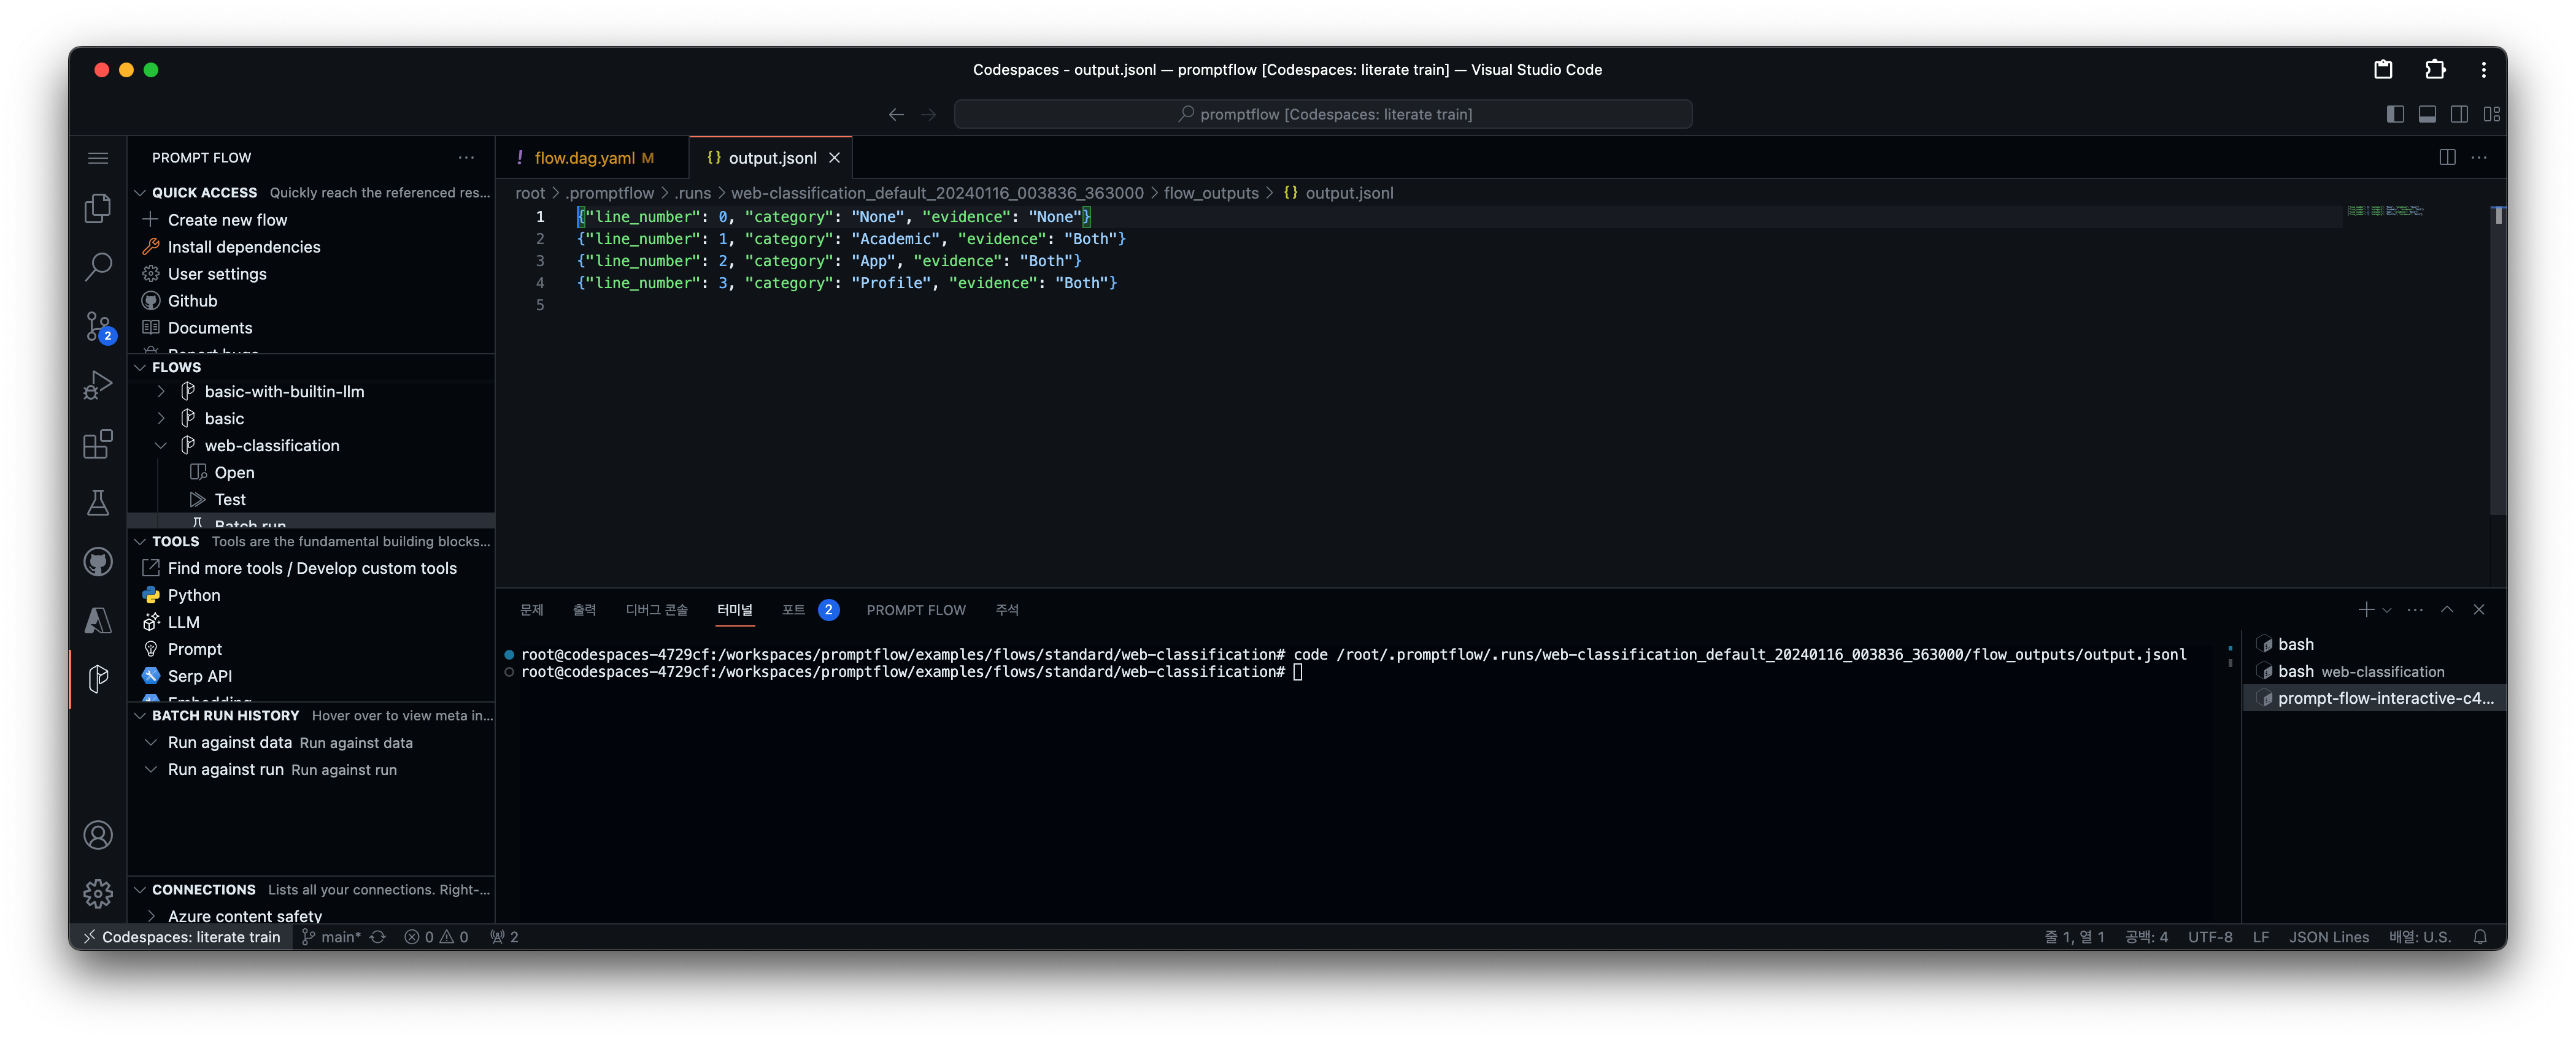Open the Testing flask view
This screenshot has width=2576, height=1041.
(x=98, y=503)
